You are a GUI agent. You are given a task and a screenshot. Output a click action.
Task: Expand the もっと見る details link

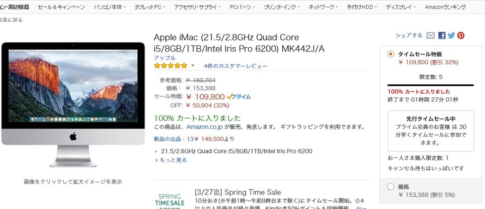pyautogui.click(x=172, y=160)
